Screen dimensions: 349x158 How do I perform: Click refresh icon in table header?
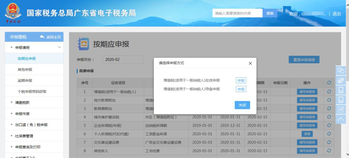coord(329,83)
